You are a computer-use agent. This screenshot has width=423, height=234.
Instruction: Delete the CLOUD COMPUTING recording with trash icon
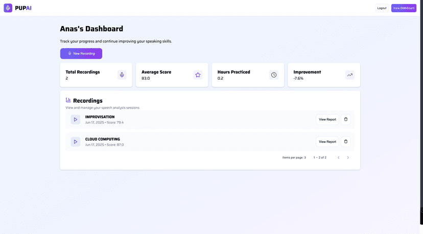tap(346, 142)
